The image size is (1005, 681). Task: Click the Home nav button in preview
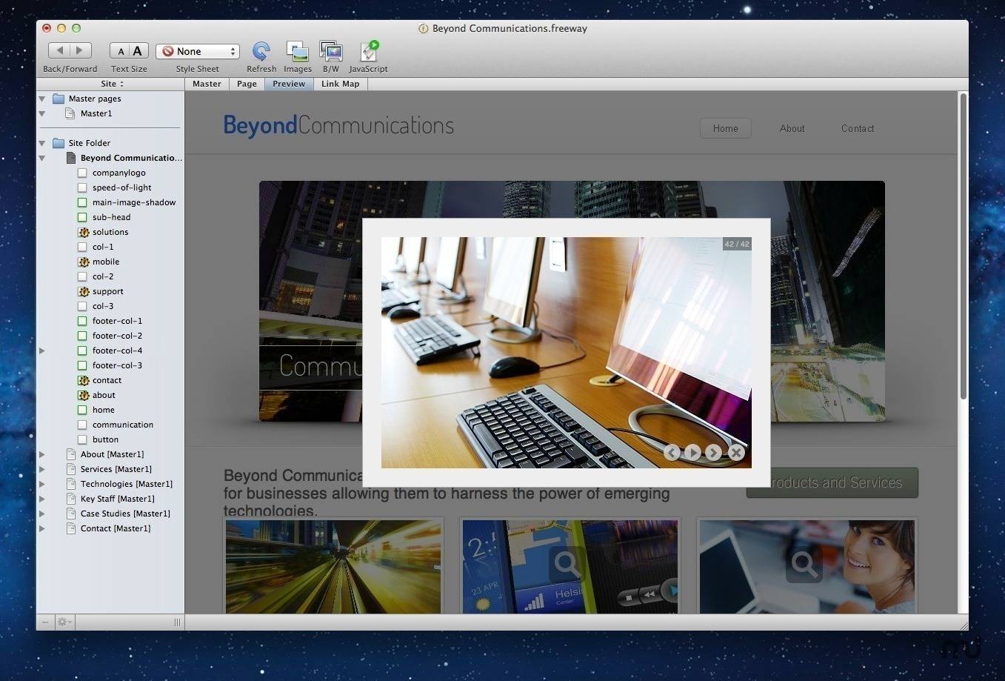coord(725,128)
